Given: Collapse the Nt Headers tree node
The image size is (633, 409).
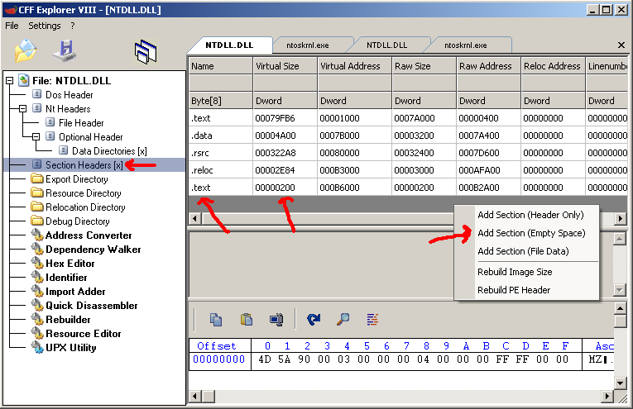Looking at the screenshot, I should click(22, 109).
